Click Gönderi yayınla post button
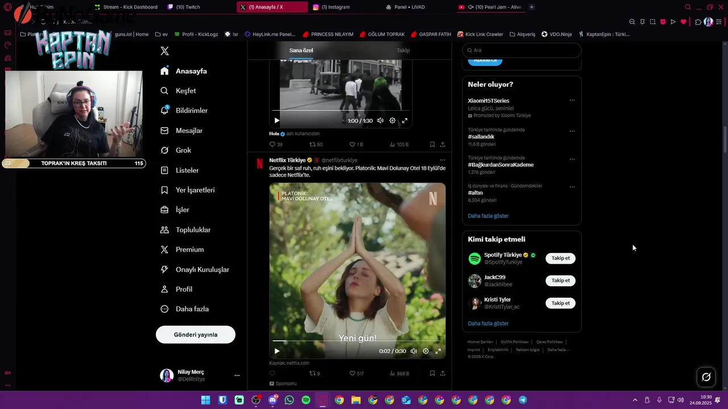Viewport: 728px width, 409px height. pos(196,335)
